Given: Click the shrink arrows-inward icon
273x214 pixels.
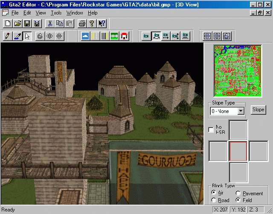Looking at the screenshot, I should pos(207,36).
